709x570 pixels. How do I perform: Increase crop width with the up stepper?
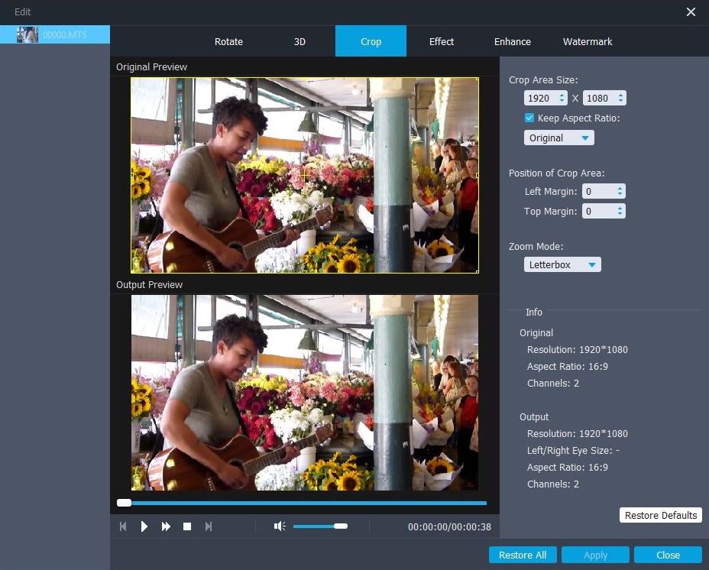[562, 95]
